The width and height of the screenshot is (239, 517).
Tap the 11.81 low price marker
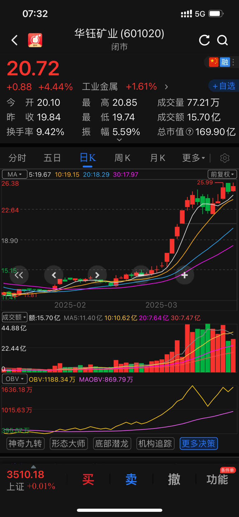point(30,295)
